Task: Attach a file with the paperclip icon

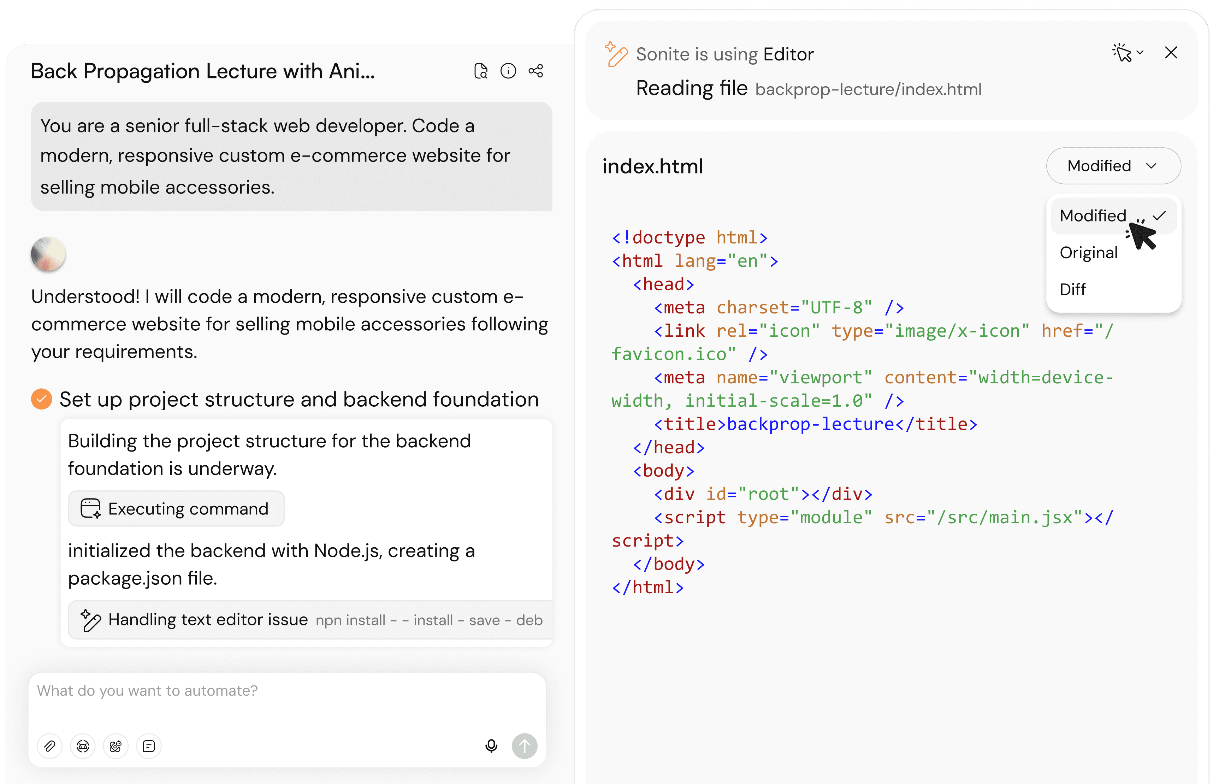Action: click(x=49, y=746)
